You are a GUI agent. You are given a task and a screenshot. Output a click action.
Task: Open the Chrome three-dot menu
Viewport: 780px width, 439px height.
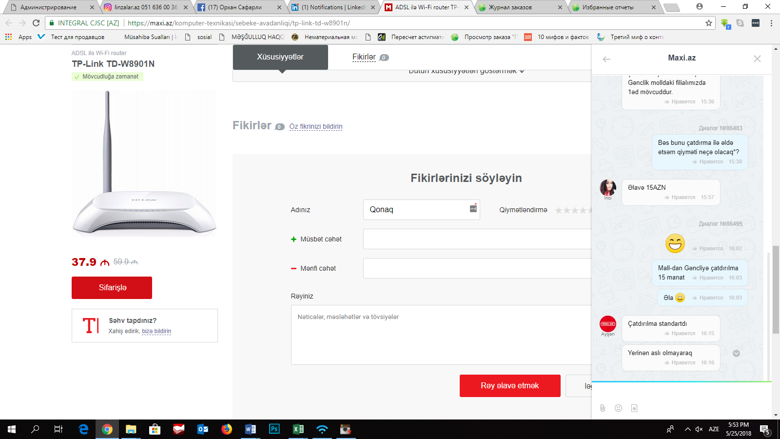[x=771, y=23]
